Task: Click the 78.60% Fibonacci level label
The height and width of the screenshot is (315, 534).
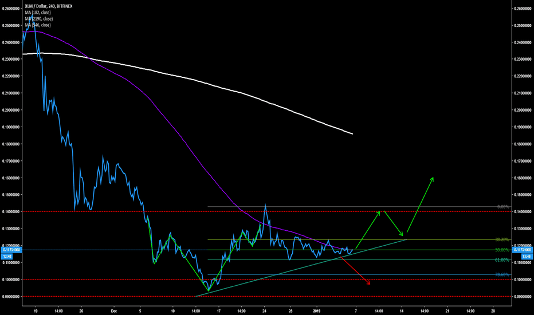Action: click(x=502, y=274)
